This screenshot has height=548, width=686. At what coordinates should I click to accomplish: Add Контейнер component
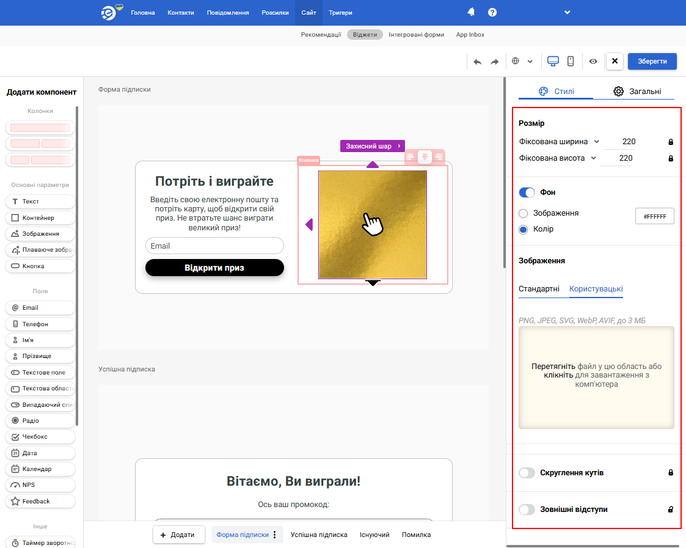pyautogui.click(x=40, y=217)
